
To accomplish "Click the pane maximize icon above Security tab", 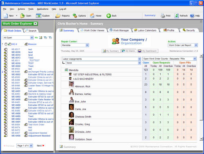I will pos(201,22).
